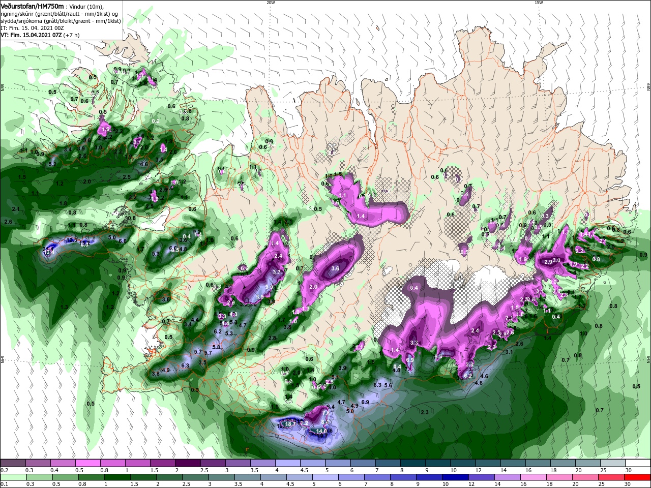Pick lower legend swatch between 8 and 9
The image size is (651, 488).
click(x=403, y=477)
